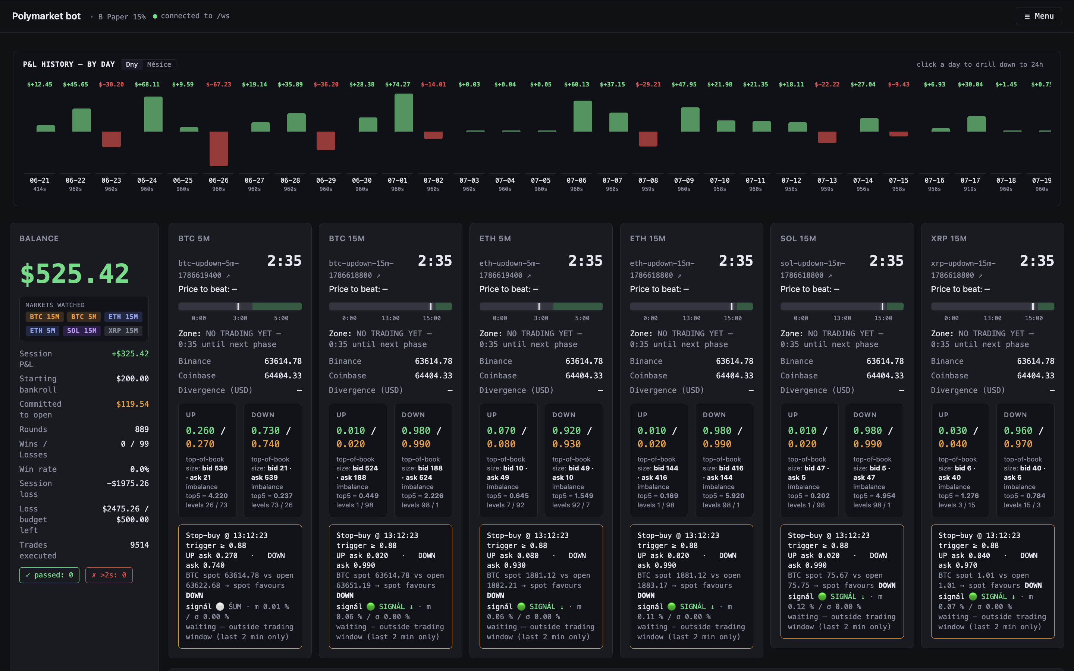This screenshot has width=1074, height=671.
Task: Click the Trades executed 9514 value
Action: pos(139,545)
